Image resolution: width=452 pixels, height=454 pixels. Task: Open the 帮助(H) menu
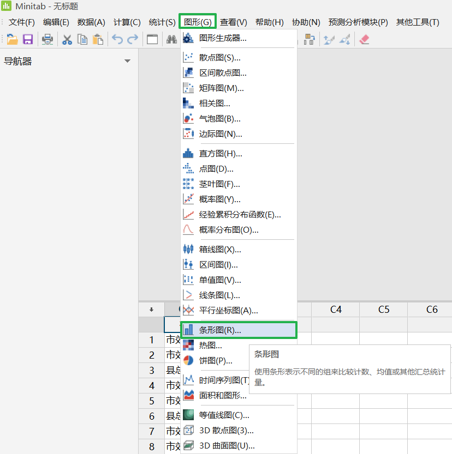coord(270,22)
